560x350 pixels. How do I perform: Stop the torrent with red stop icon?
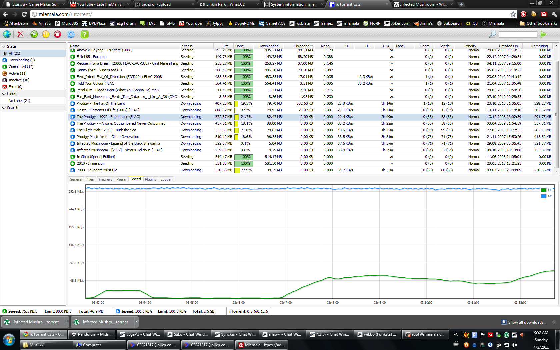(57, 34)
